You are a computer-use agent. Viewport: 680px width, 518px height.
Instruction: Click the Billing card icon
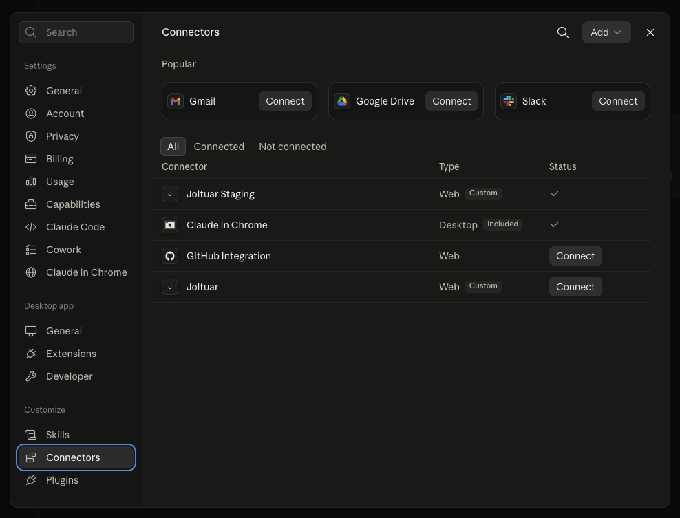[x=31, y=159]
